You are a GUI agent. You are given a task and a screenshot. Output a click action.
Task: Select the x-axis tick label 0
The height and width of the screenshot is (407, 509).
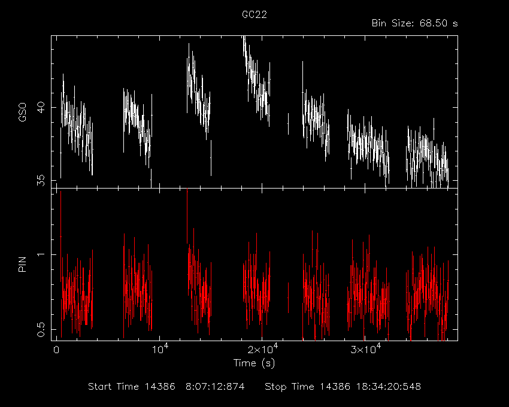point(56,350)
